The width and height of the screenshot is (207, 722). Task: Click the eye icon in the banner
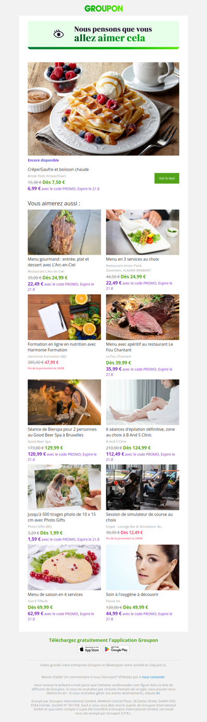(59, 34)
